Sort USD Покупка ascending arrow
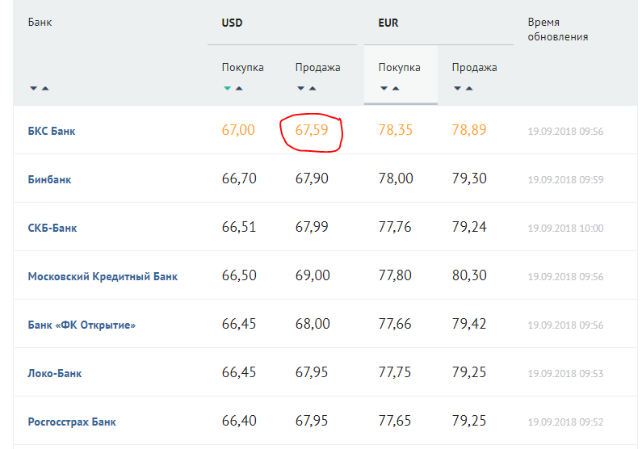The width and height of the screenshot is (642, 449). click(239, 88)
